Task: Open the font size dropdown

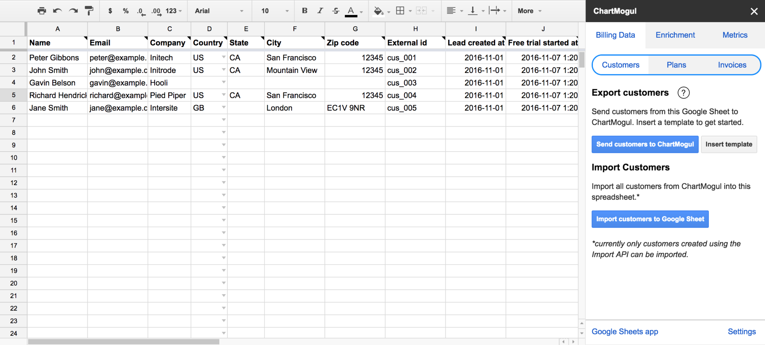Action: click(273, 11)
